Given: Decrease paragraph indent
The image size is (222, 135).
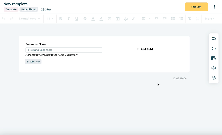Looking at the screenshot, I should coord(165,19).
